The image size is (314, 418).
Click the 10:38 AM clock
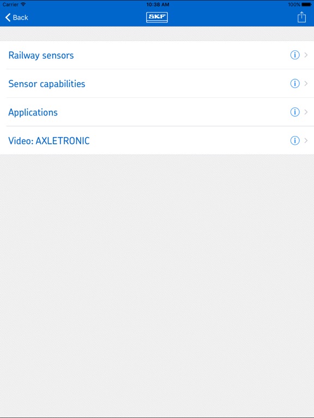click(158, 4)
